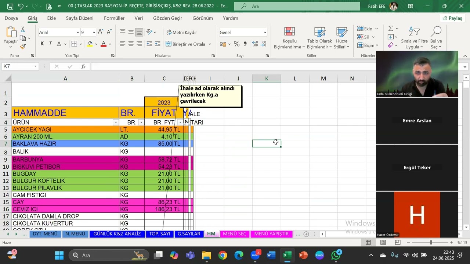
Task: Align text left
Action: coord(123,44)
